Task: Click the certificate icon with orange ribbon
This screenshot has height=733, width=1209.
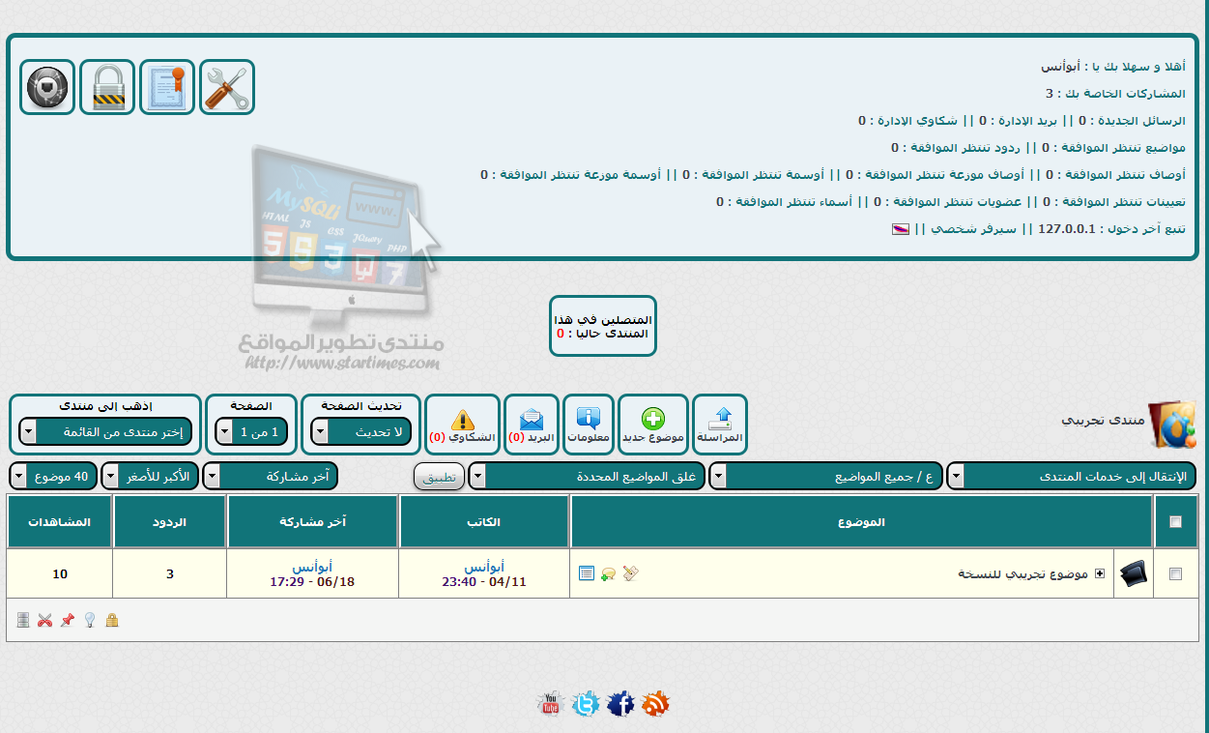Action: (167, 87)
